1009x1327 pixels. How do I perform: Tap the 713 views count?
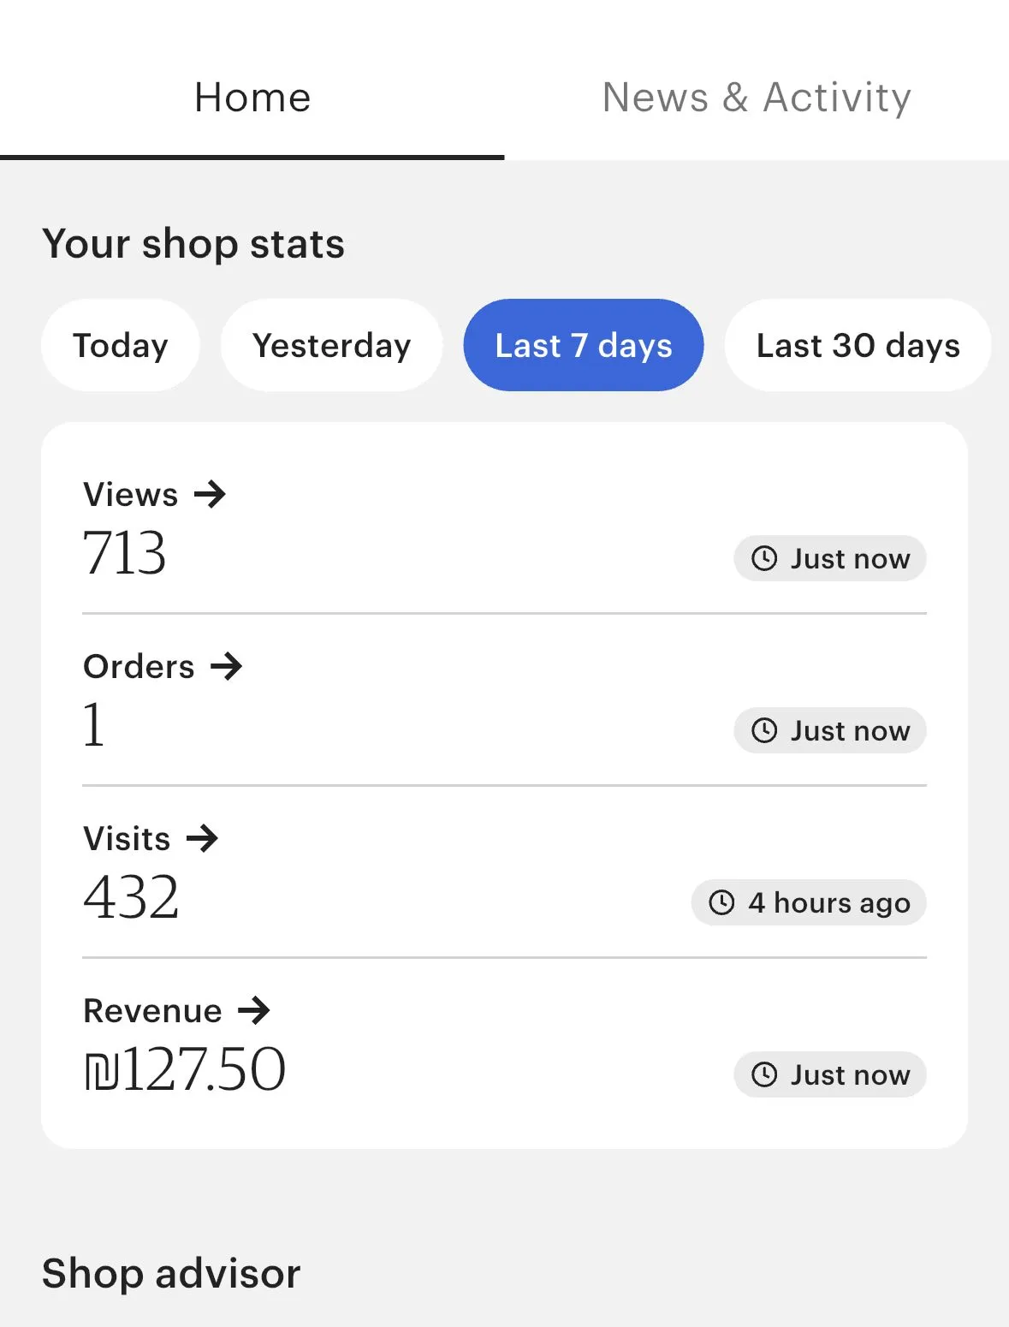pos(125,552)
